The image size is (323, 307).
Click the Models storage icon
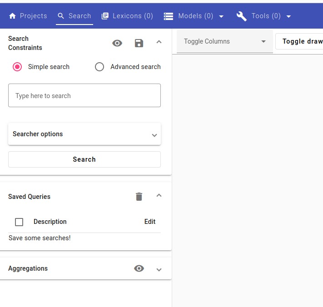pyautogui.click(x=169, y=16)
